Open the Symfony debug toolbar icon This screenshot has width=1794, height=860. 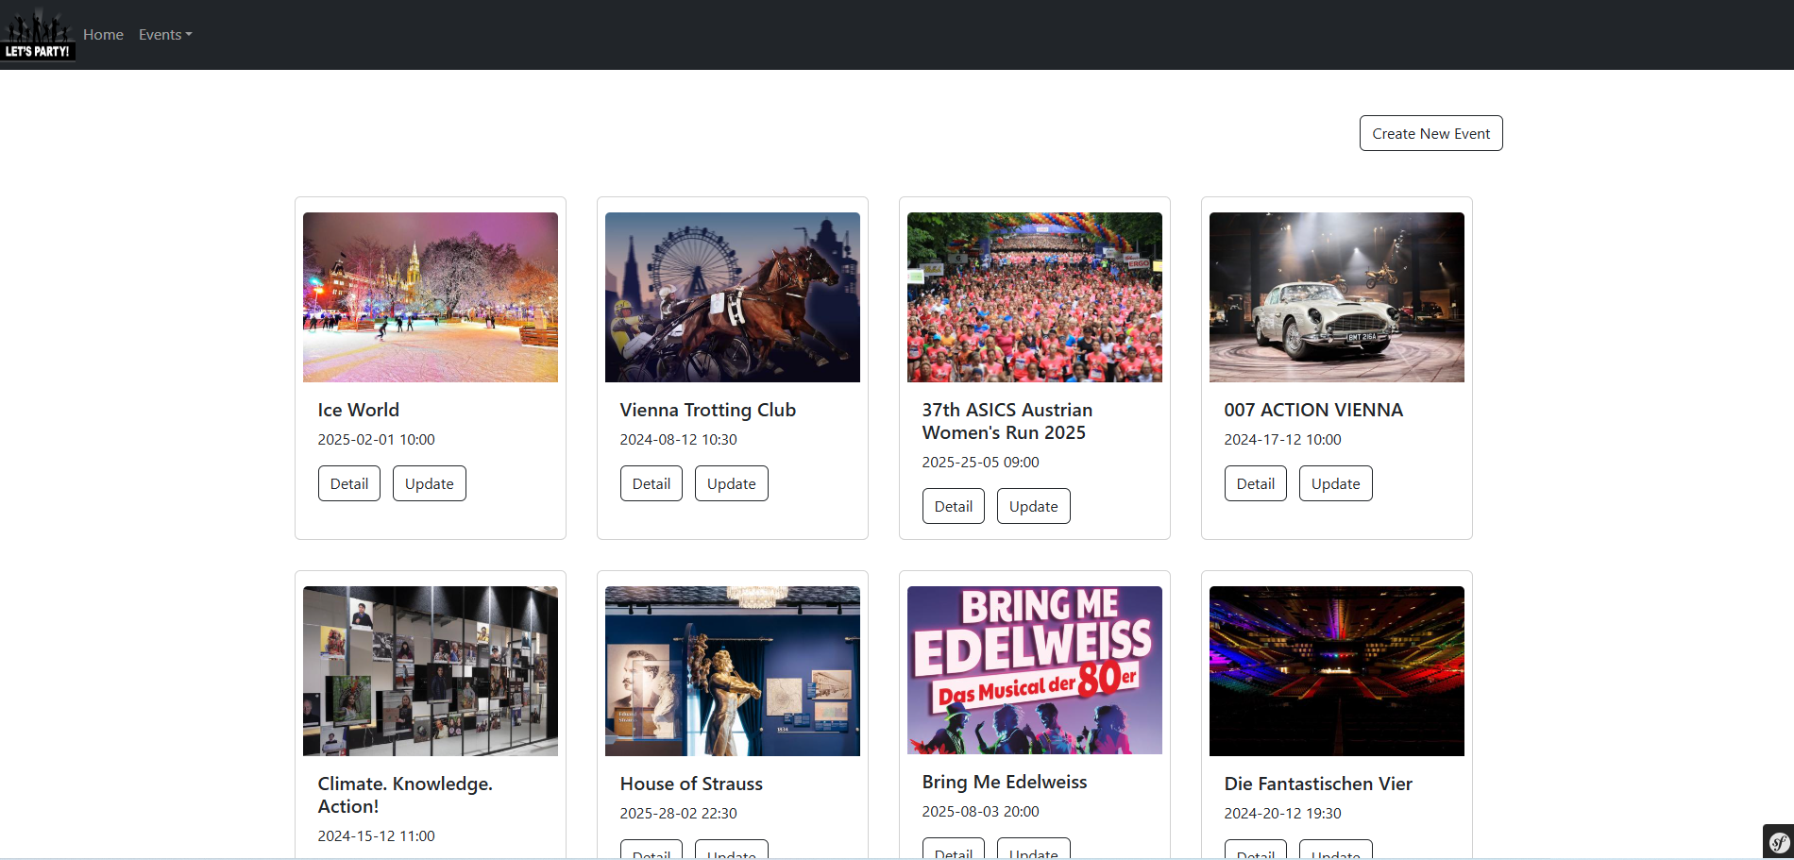coord(1779,841)
